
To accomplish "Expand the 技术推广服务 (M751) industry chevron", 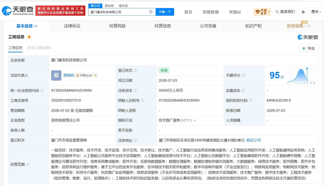I will click(x=195, y=121).
